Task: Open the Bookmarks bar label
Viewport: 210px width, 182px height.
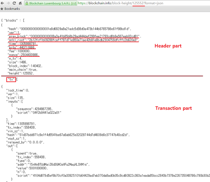Action: point(12,9)
